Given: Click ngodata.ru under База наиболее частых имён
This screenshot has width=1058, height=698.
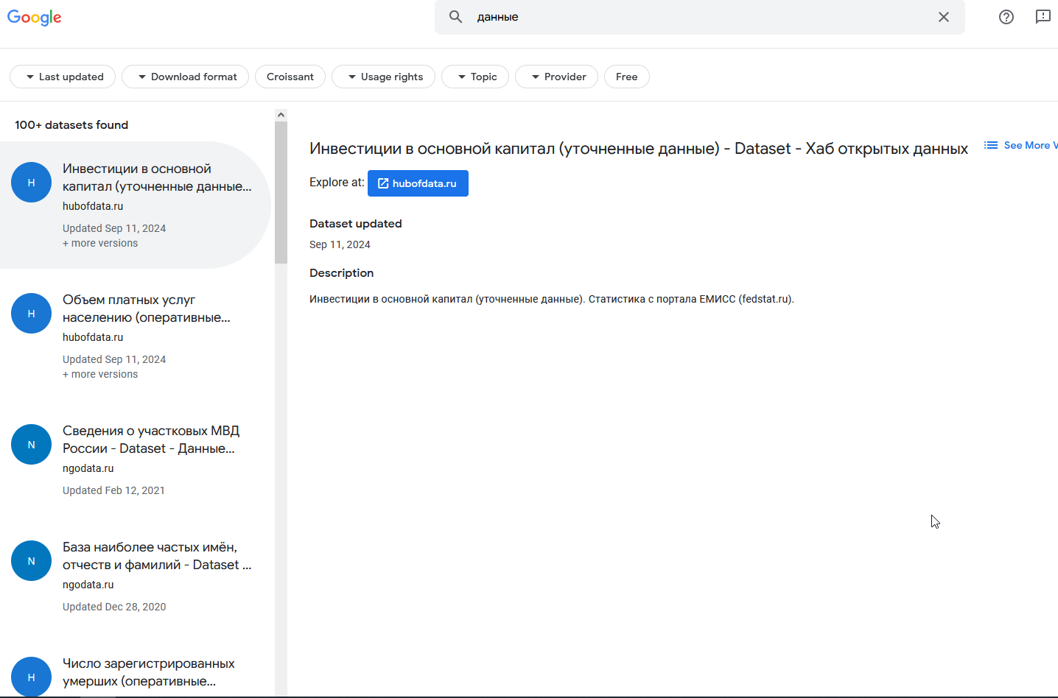Looking at the screenshot, I should (x=88, y=585).
